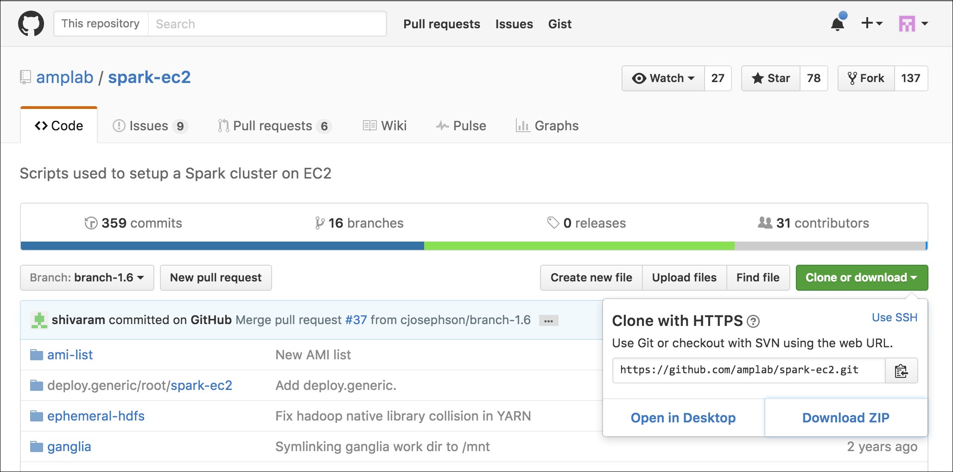The width and height of the screenshot is (953, 472).
Task: Open the Wiki tab
Action: 385,126
